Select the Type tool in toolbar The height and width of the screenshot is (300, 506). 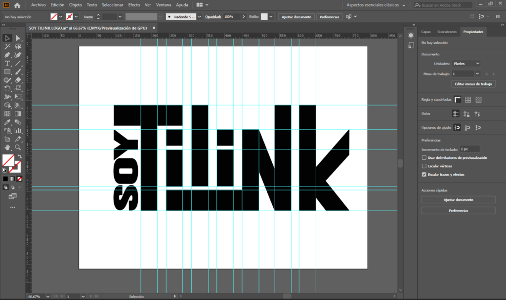pos(7,63)
